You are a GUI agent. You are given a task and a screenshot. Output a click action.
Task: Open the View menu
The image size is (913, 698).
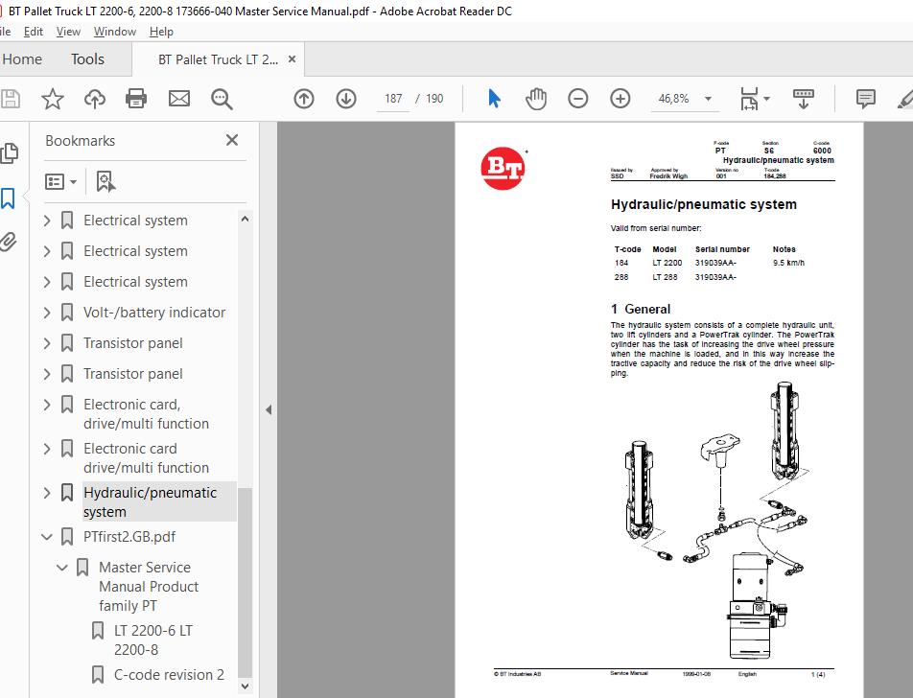68,32
